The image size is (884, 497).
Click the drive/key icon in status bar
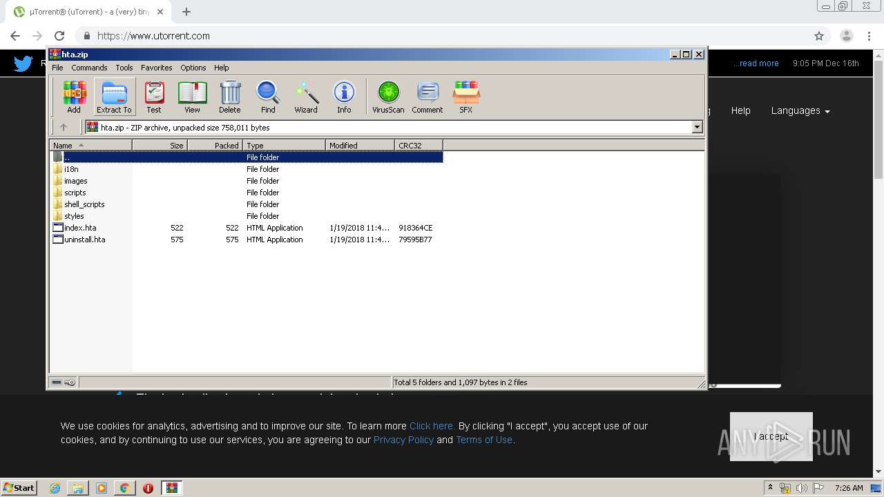coord(64,382)
